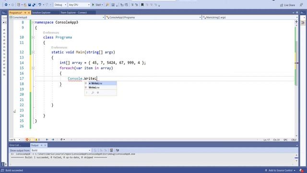This screenshot has height=173, width=307.
Task: Click the document well window list dropdown
Action: (293, 13)
